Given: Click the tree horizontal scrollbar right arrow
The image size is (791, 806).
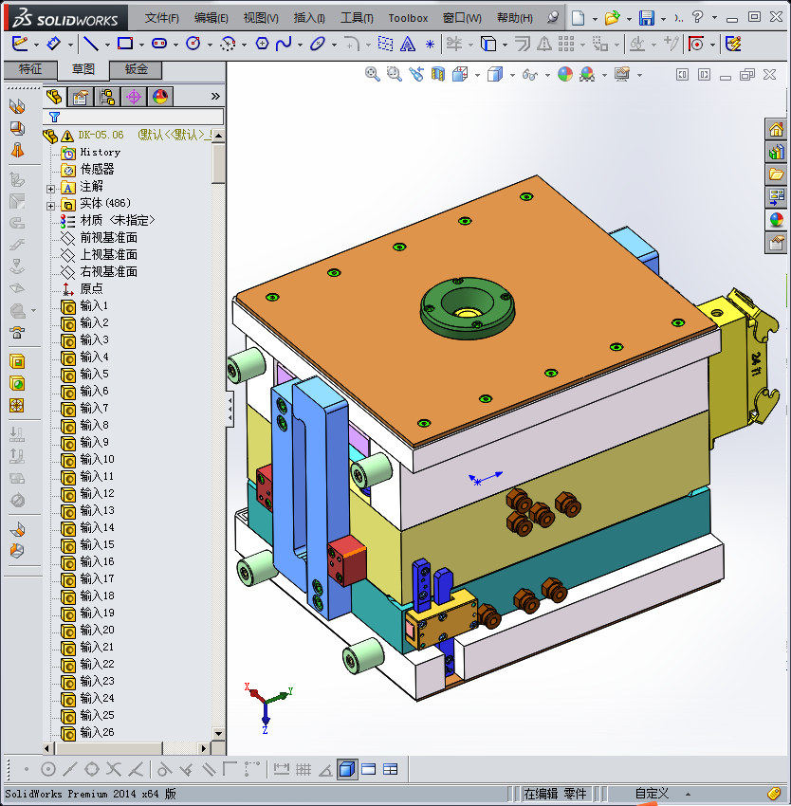Looking at the screenshot, I should (204, 748).
